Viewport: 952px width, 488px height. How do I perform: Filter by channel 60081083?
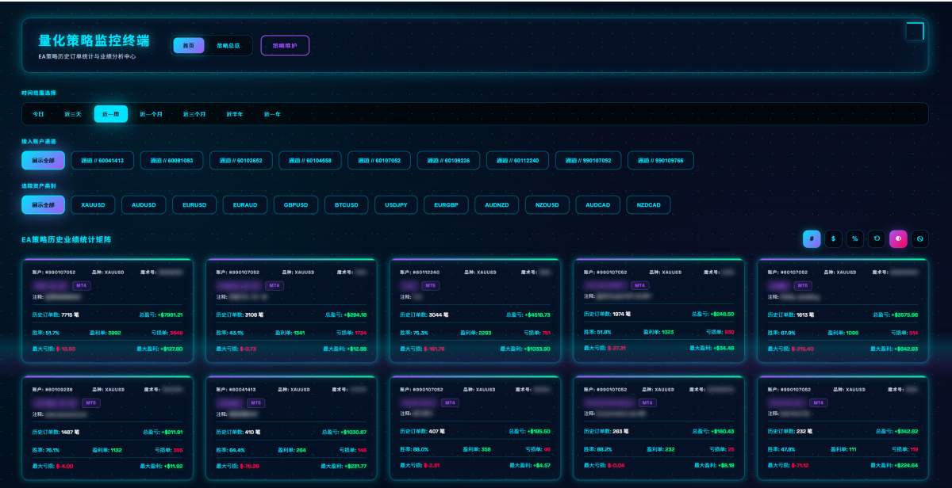coord(171,160)
